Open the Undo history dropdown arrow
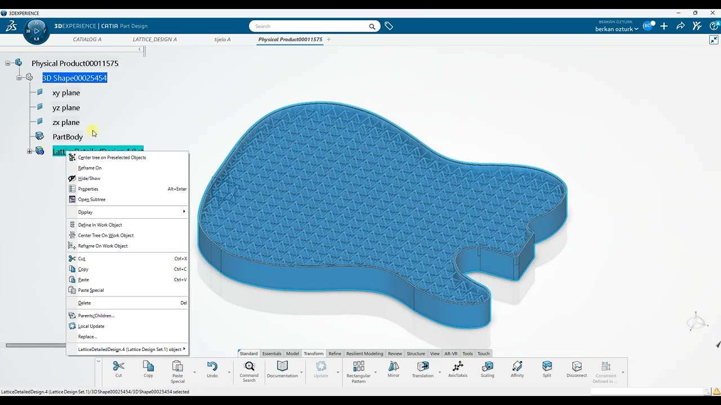The image size is (721, 405). 229,372
